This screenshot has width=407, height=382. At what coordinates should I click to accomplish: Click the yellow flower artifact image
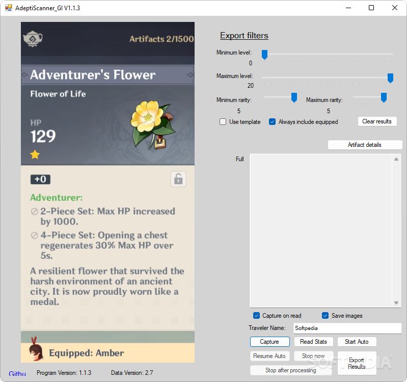point(152,125)
